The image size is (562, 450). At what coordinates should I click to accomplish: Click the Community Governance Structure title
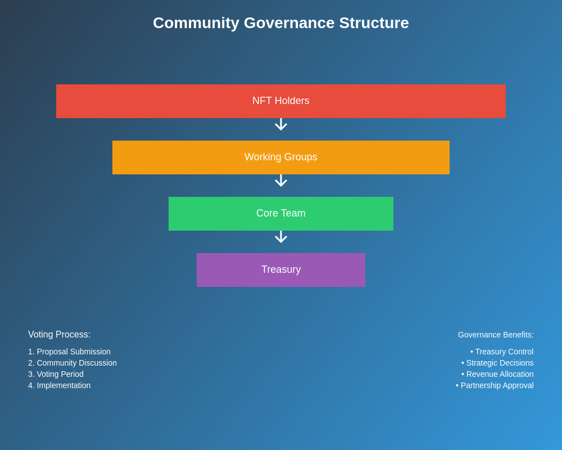[281, 23]
